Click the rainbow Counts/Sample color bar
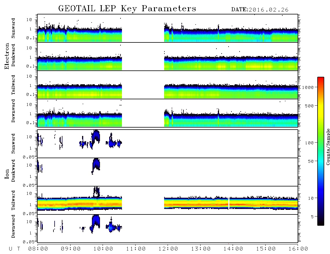The height and width of the screenshot is (254, 330). (321, 151)
